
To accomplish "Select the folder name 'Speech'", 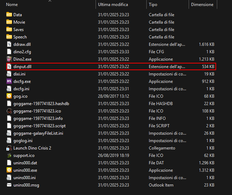I will pos(20,37).
